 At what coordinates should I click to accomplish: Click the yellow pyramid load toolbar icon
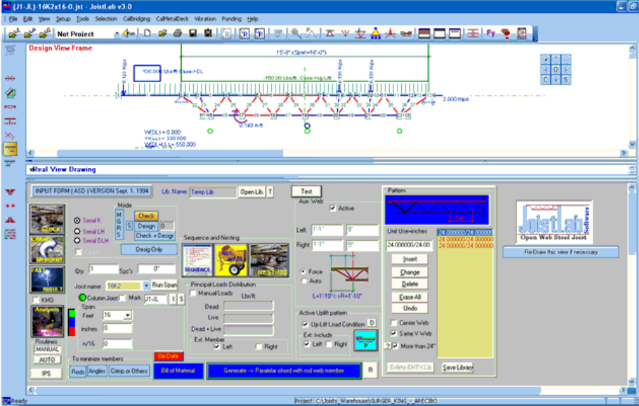tap(376, 33)
